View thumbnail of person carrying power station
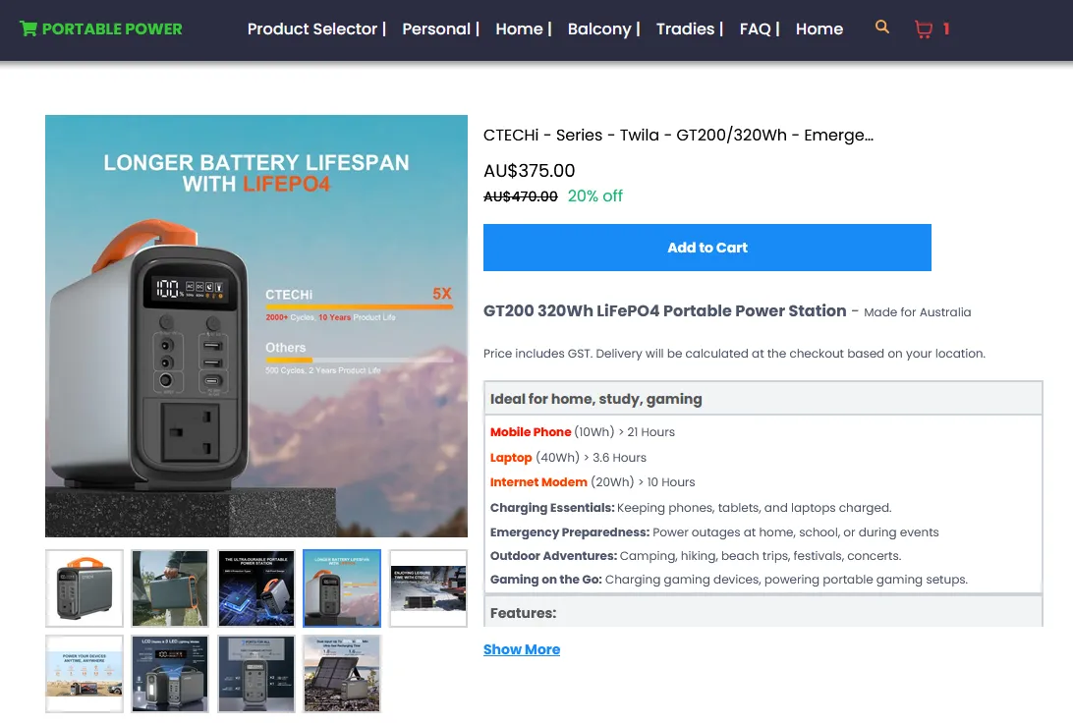 [170, 588]
